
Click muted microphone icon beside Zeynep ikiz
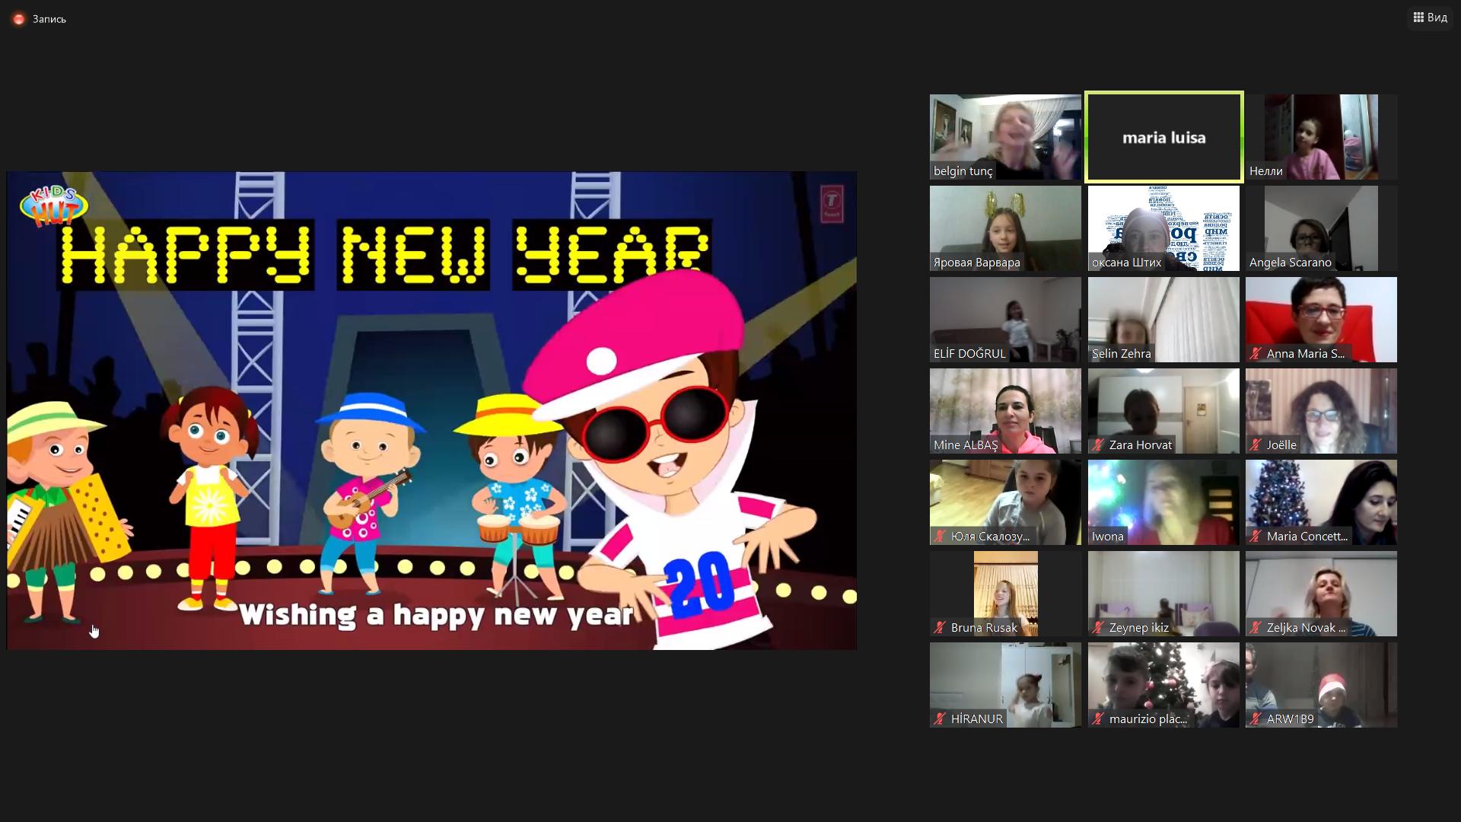tap(1098, 628)
